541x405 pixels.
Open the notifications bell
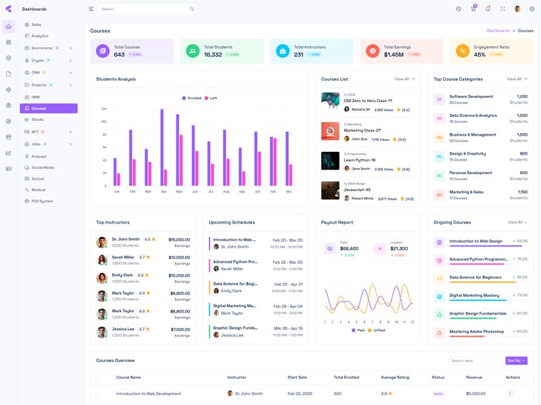click(x=488, y=9)
